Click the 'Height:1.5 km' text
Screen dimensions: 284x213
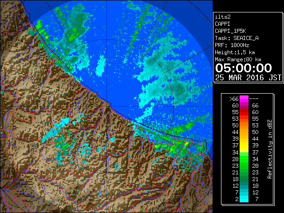click(235, 52)
